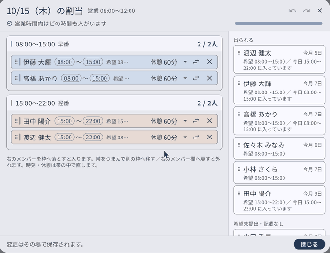Edit 渡辺 健太 end time 22:00
The height and width of the screenshot is (253, 330).
[x=93, y=138]
